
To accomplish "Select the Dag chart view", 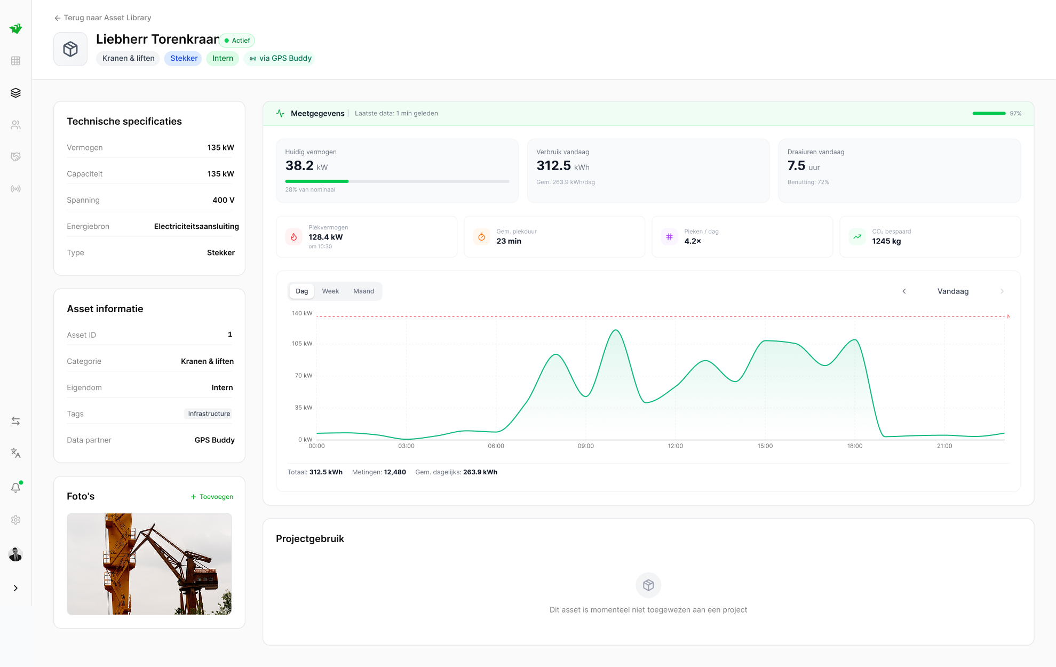I will (301, 291).
